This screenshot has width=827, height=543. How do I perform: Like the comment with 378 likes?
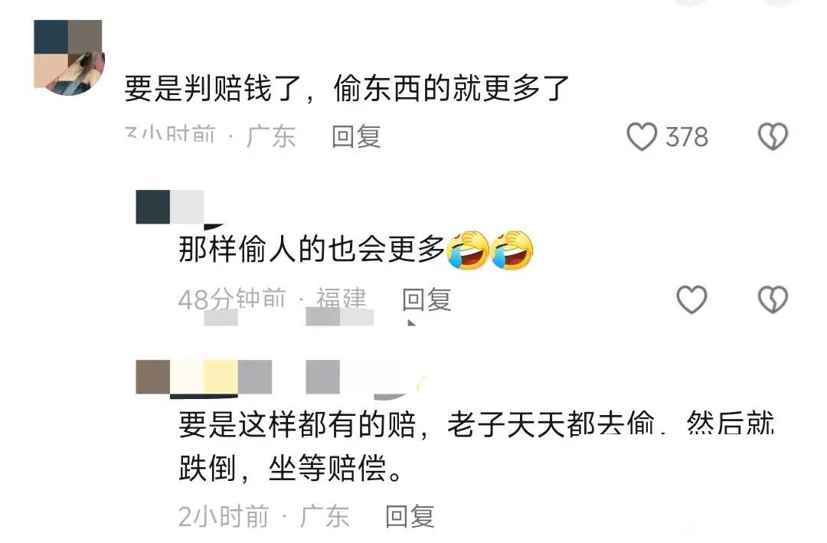point(642,136)
